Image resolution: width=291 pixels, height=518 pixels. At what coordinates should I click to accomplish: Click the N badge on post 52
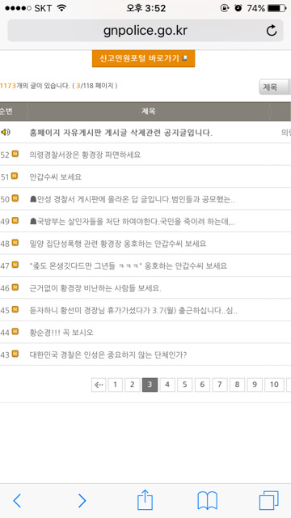tap(15, 154)
